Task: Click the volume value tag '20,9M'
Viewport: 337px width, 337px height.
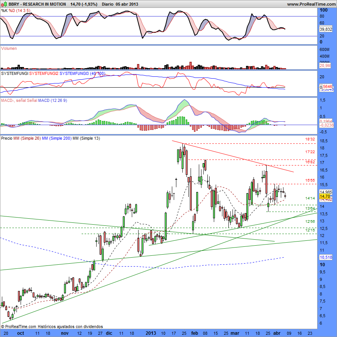Action: pos(325,66)
